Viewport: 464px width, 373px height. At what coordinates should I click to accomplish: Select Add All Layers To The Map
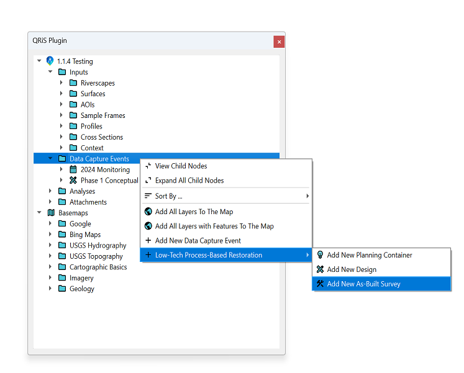[x=226, y=212]
